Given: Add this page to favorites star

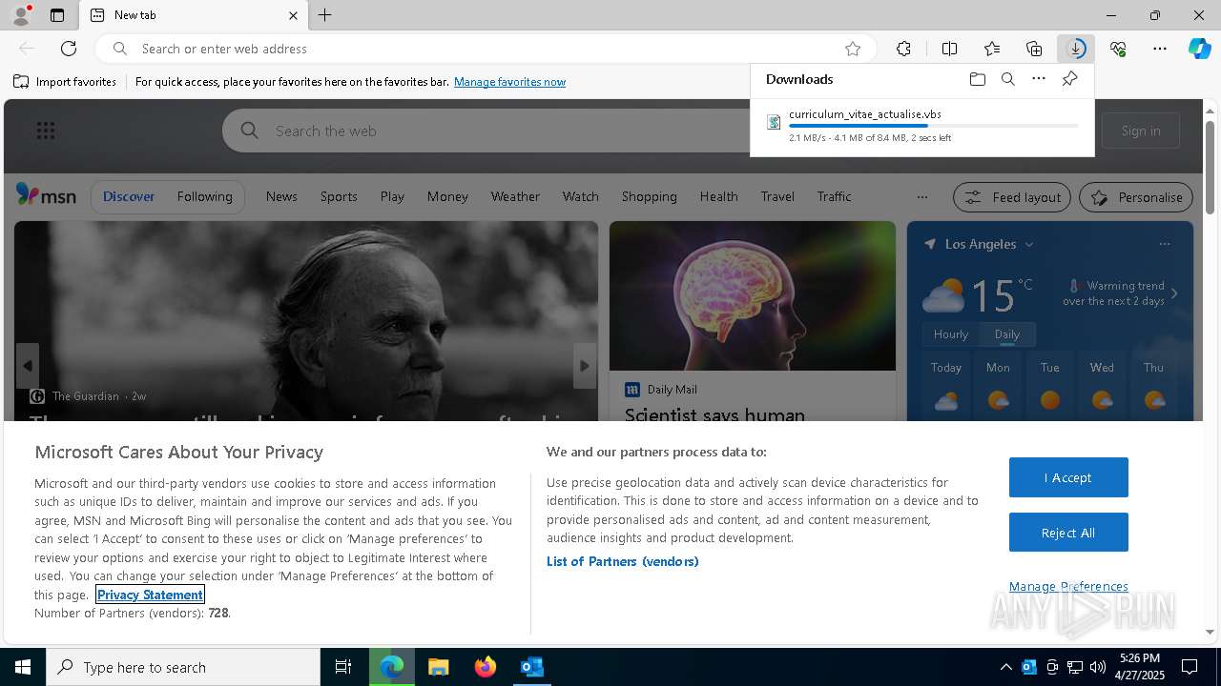Looking at the screenshot, I should click(x=853, y=49).
